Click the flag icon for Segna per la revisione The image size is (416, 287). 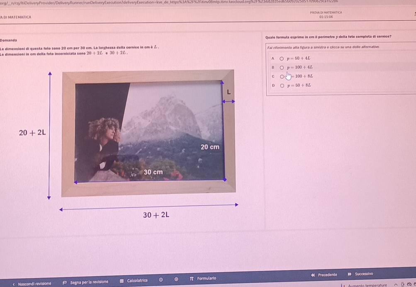(x=65, y=282)
